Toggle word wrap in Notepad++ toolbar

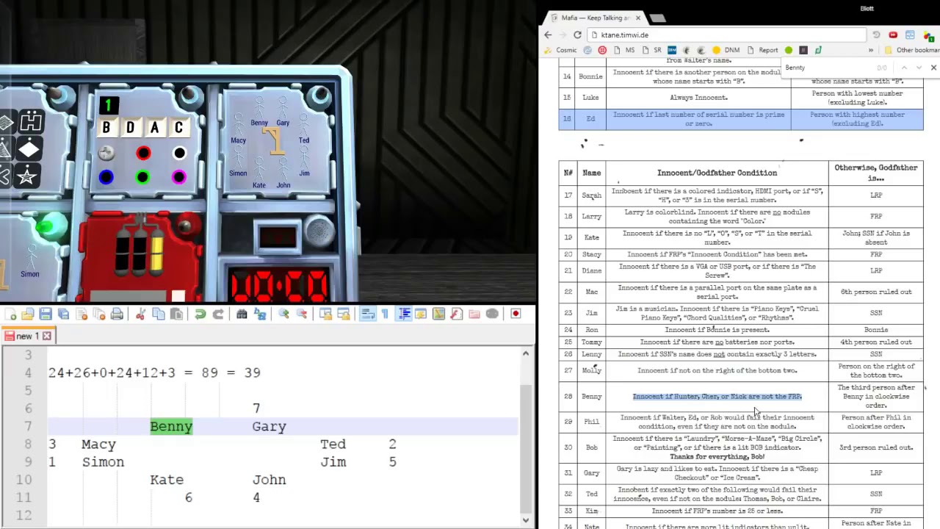[367, 314]
